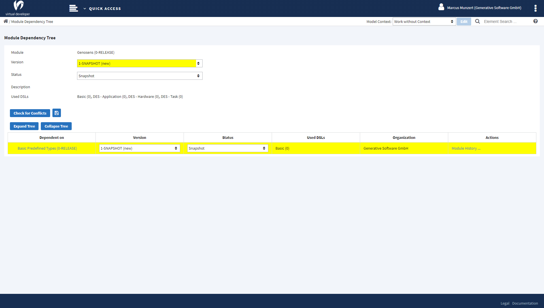The height and width of the screenshot is (308, 544).
Task: Open the Quick Access menu label
Action: coord(105,9)
